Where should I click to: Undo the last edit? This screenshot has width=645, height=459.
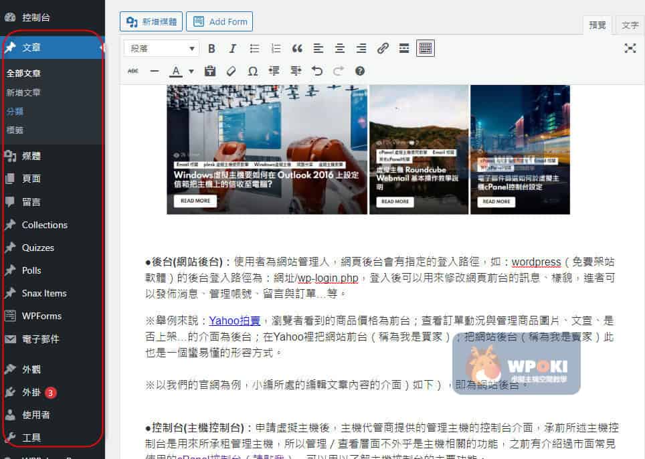point(317,71)
